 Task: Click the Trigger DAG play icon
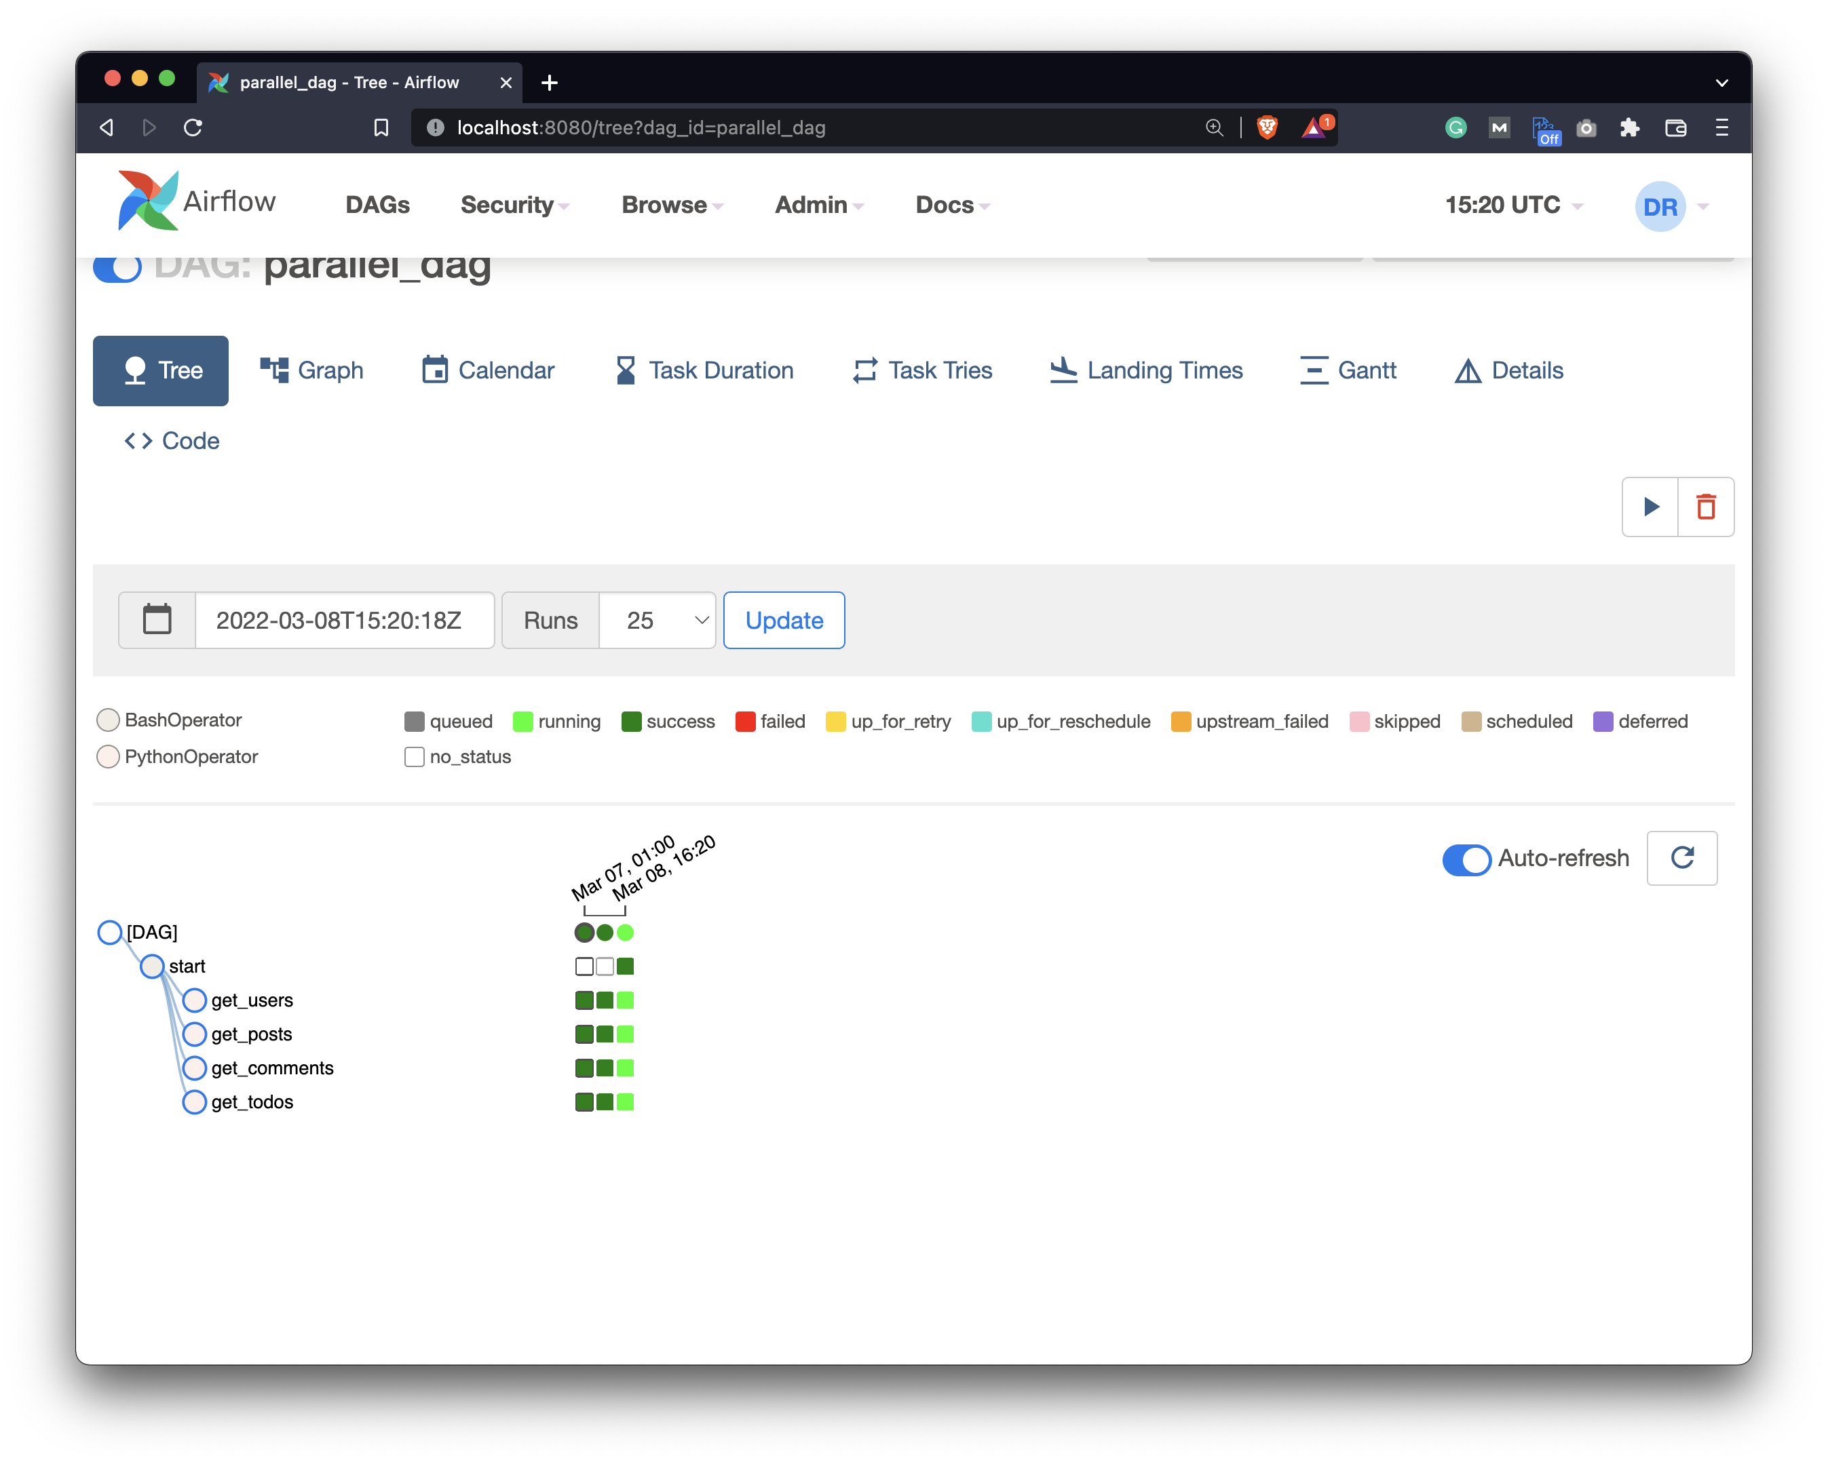pos(1650,507)
